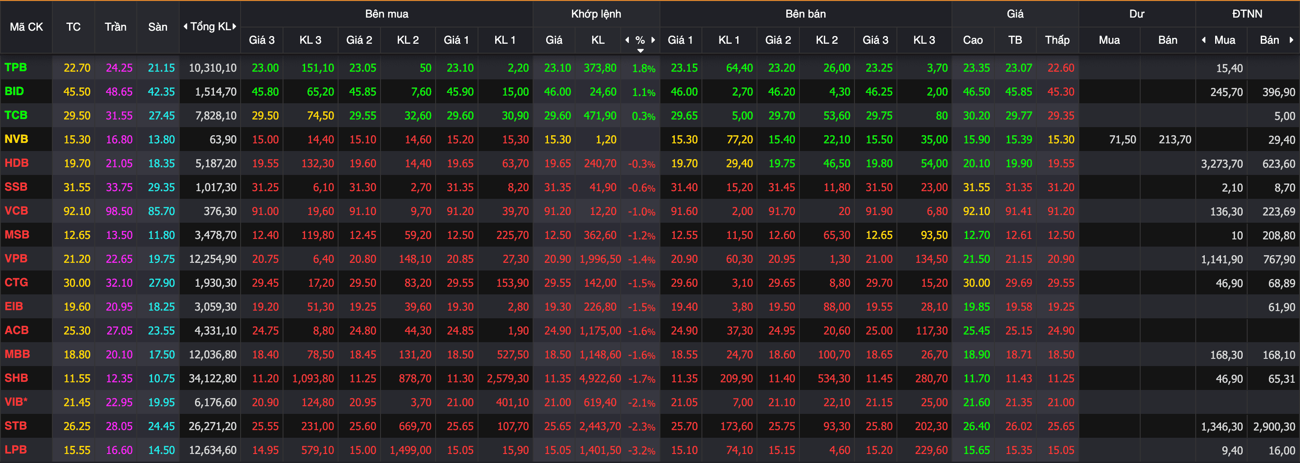
Task: Click left arrow next to % column header
Action: [x=627, y=40]
